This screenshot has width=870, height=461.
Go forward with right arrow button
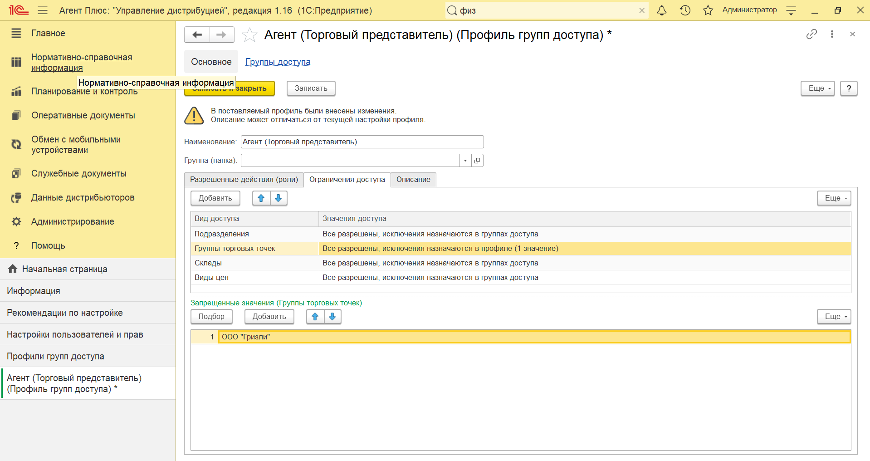point(221,35)
